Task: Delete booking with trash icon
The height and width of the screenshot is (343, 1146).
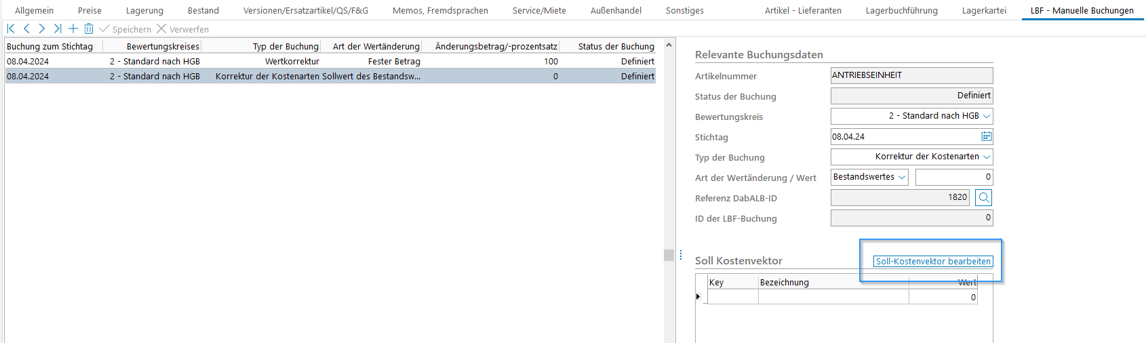Action: 89,28
